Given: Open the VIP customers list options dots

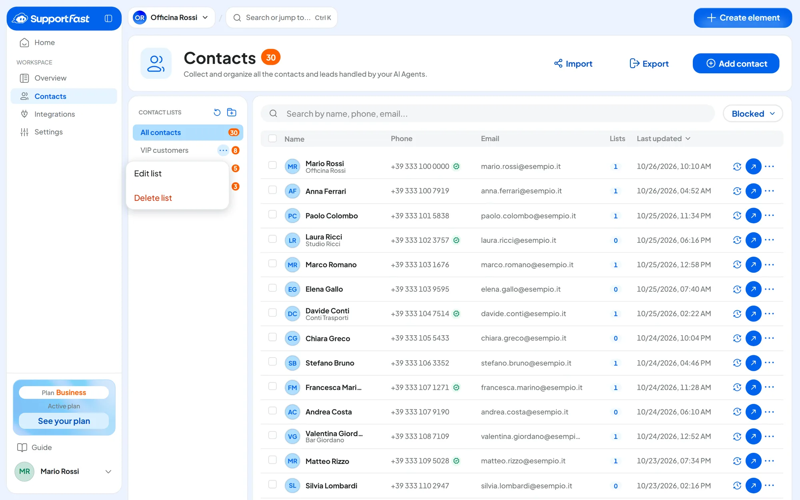Looking at the screenshot, I should click(x=223, y=150).
